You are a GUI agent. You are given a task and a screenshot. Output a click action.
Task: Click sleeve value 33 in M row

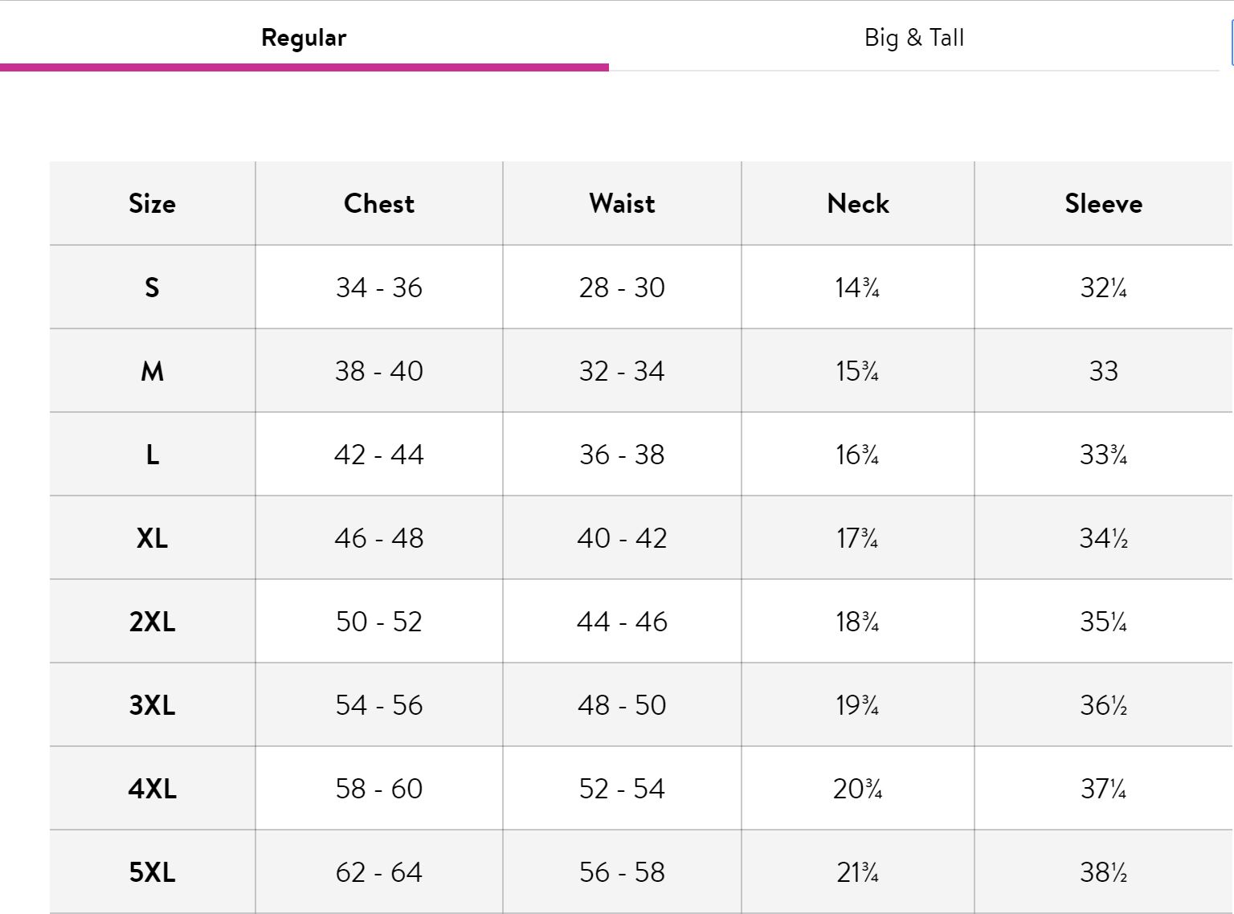1103,371
